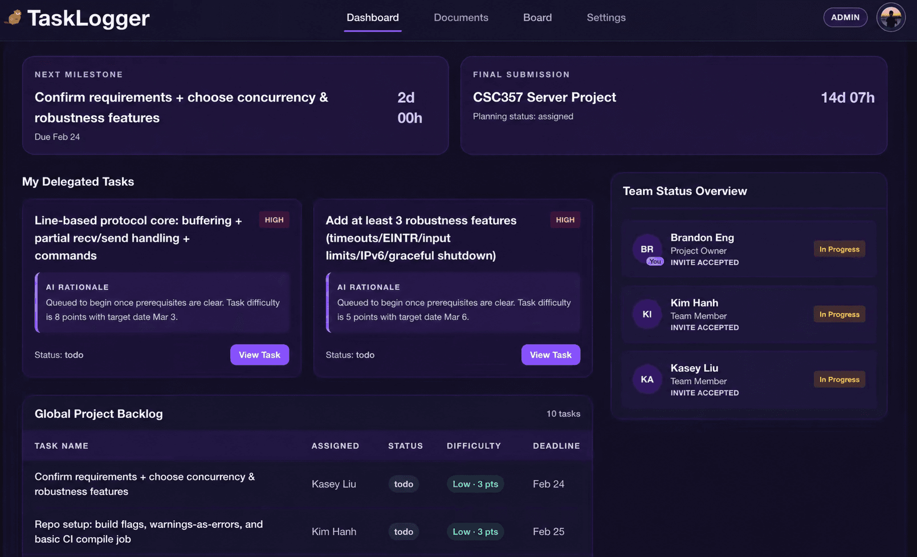Click Kim Hanh in the Assigned column
The image size is (917, 557).
tap(334, 531)
